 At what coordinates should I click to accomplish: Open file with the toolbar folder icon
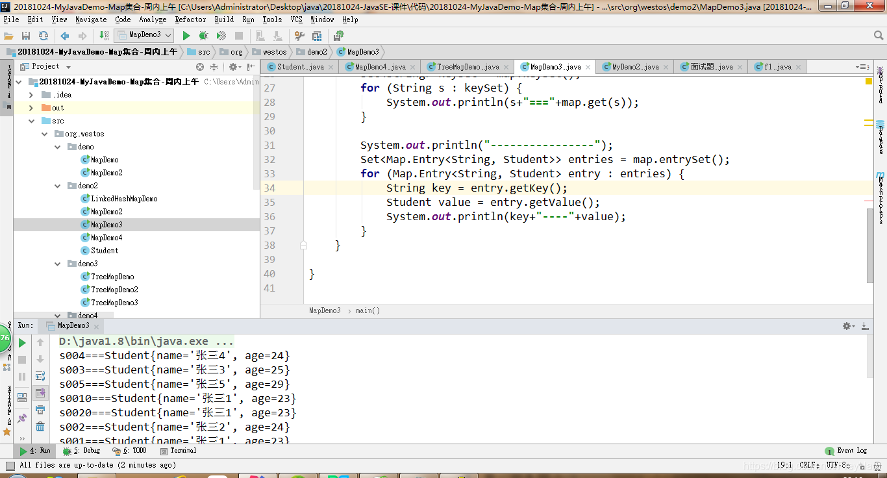pyautogui.click(x=9, y=36)
